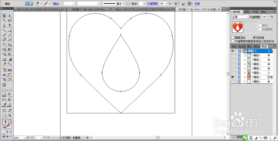Viewport: 278px width, 141px height.
Task: Select the Column Graph tool
Action: point(9,70)
